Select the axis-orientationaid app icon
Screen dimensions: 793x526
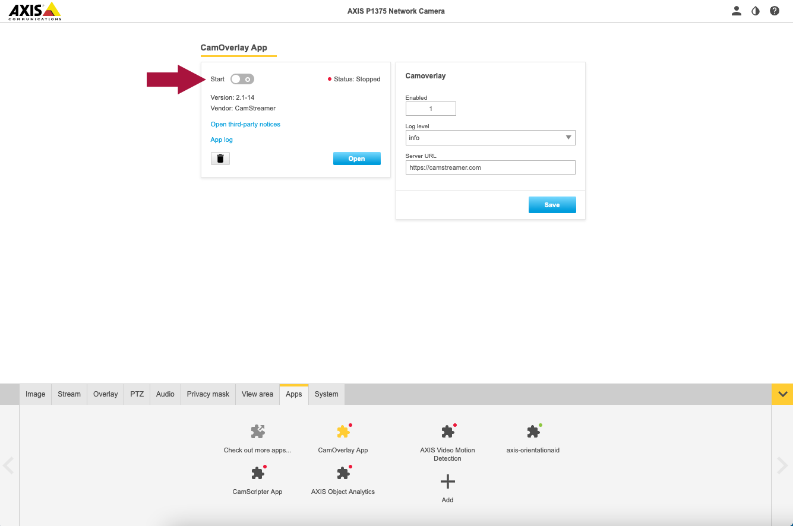(533, 431)
